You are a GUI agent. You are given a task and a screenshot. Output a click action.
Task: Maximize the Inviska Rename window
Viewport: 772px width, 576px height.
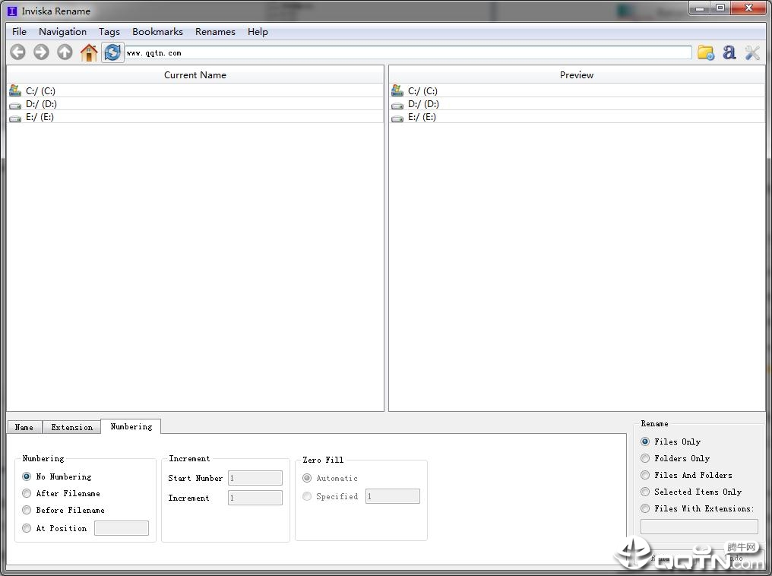(720, 8)
